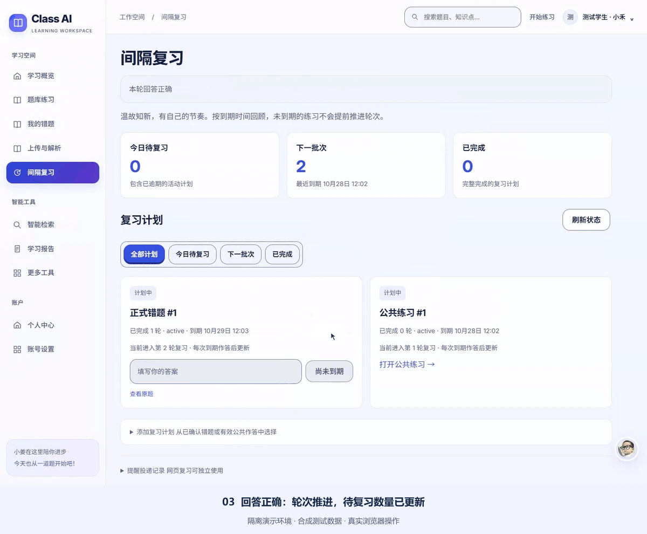Open 智能检索 in the sidebar
The width and height of the screenshot is (647, 534).
click(x=53, y=225)
